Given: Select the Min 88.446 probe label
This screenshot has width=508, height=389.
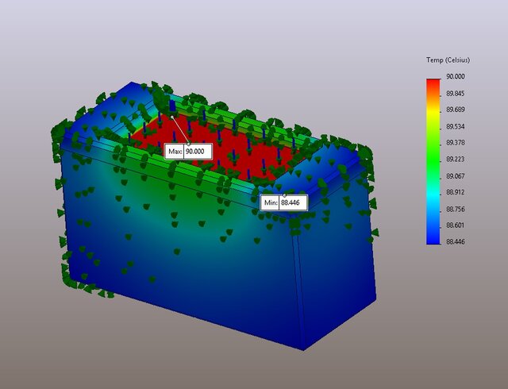Looking at the screenshot, I should [283, 202].
